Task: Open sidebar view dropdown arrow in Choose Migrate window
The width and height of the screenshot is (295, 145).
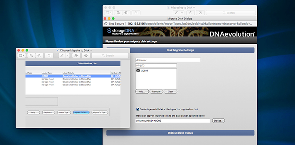Action: [24, 56]
